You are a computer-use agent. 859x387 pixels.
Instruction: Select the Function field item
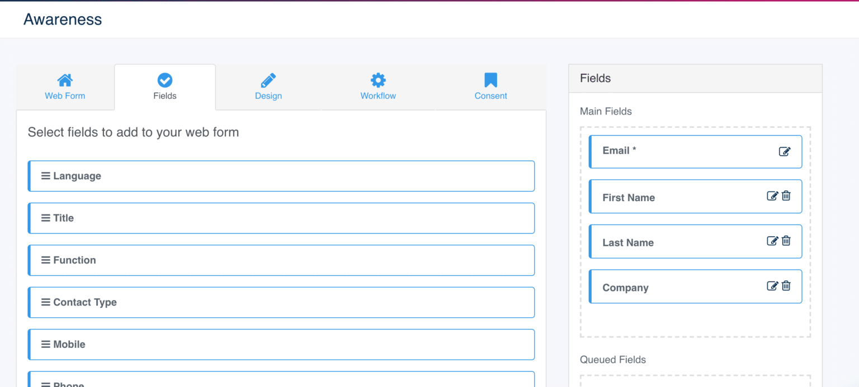tap(281, 260)
